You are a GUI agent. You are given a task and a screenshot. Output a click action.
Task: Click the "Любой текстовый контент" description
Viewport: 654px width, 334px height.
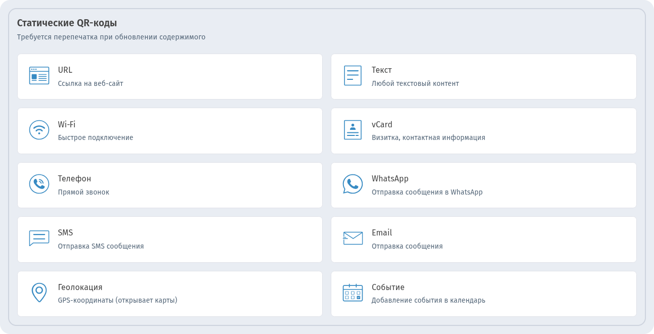pos(415,83)
